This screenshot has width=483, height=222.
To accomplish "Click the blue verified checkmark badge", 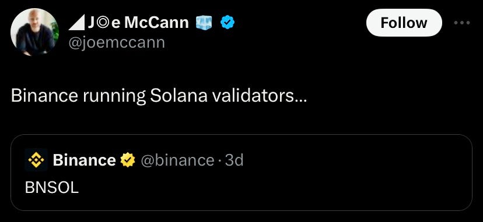I will click(x=228, y=23).
